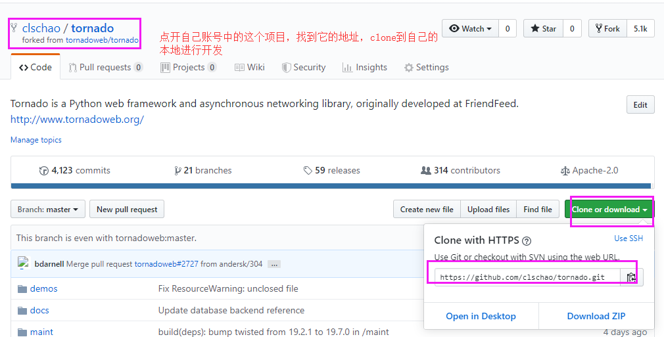The image size is (664, 337).
Task: Open the Wiki tab
Action: coord(250,67)
